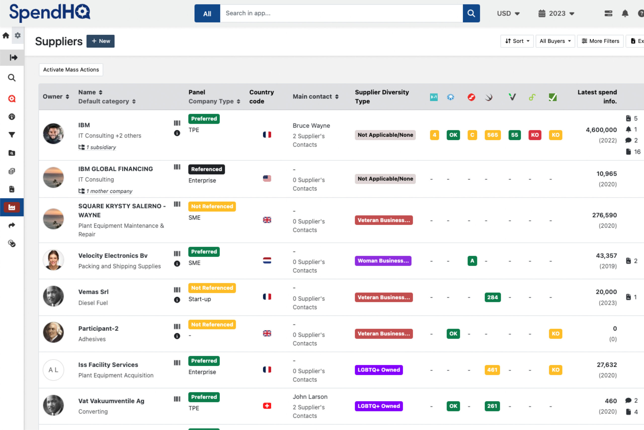Open the All Buyers dropdown
The width and height of the screenshot is (644, 430).
(x=555, y=41)
